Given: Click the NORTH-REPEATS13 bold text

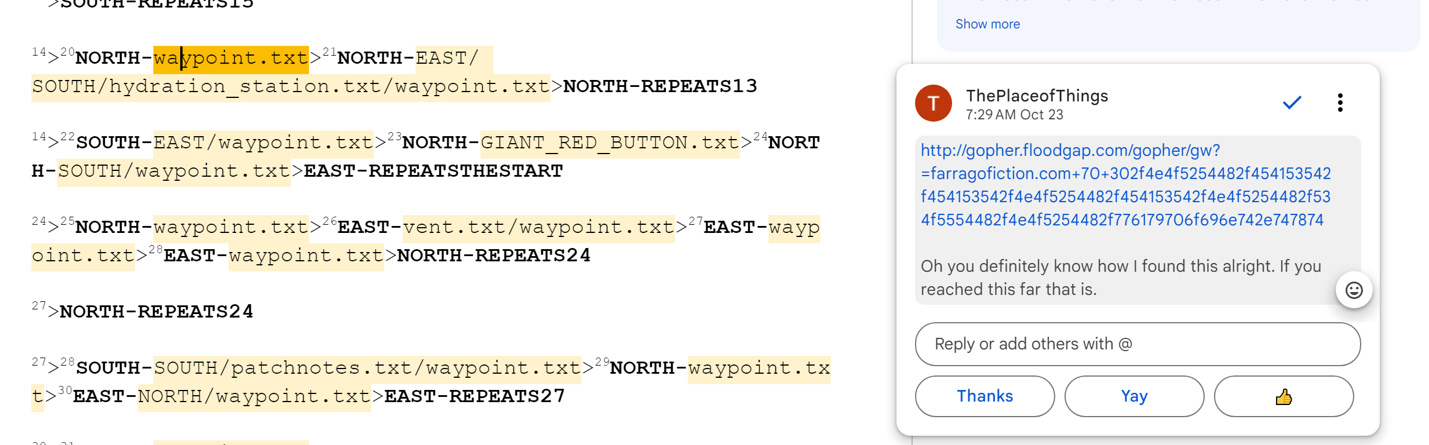Looking at the screenshot, I should [659, 87].
